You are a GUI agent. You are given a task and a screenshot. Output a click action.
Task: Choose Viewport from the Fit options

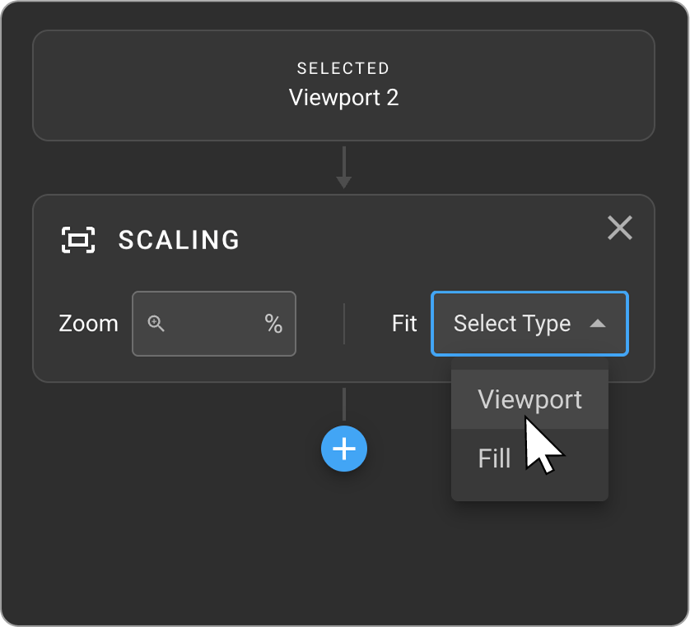click(529, 400)
